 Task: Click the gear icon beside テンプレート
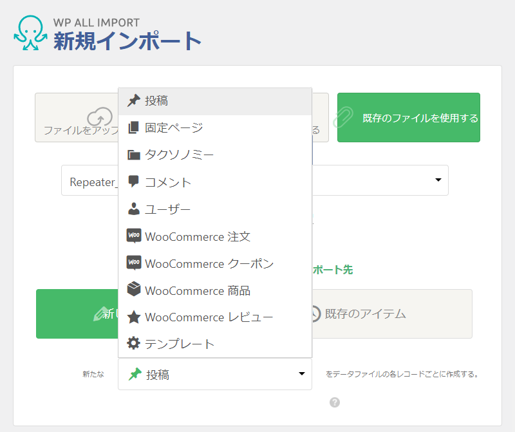pos(133,343)
